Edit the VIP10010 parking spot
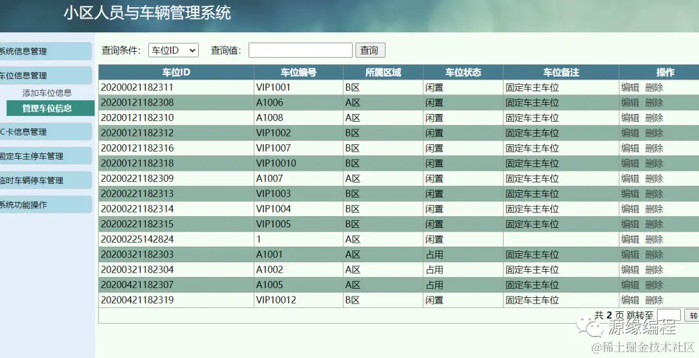Image resolution: width=699 pixels, height=358 pixels. pos(630,163)
